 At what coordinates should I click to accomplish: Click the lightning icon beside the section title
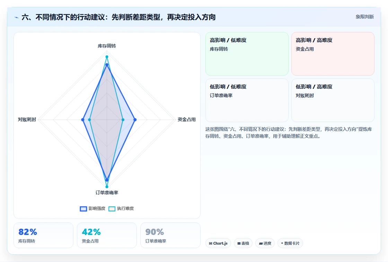point(17,17)
